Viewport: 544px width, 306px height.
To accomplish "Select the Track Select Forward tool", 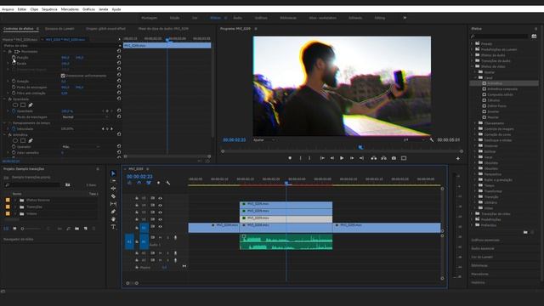I will coord(113,181).
